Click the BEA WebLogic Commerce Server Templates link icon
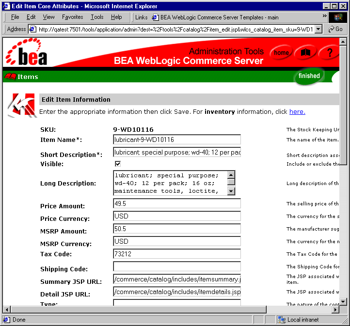The image size is (350, 326). pyautogui.click(x=155, y=17)
